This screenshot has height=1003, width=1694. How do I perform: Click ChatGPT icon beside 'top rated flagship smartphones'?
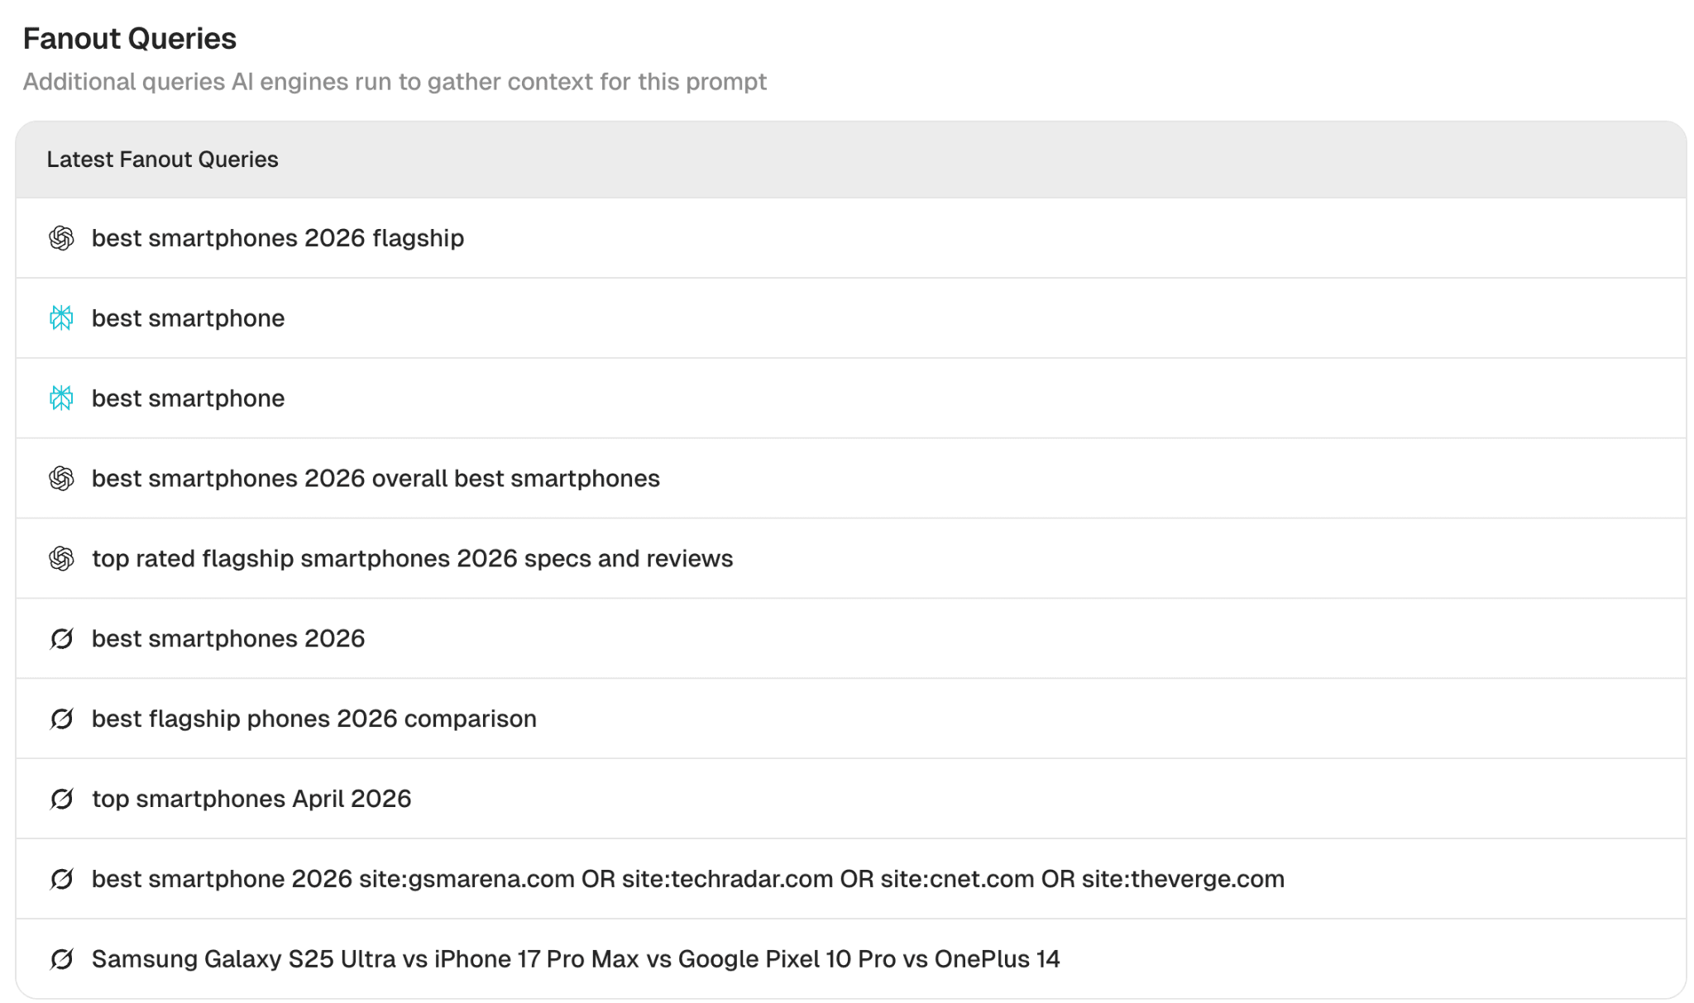[61, 559]
